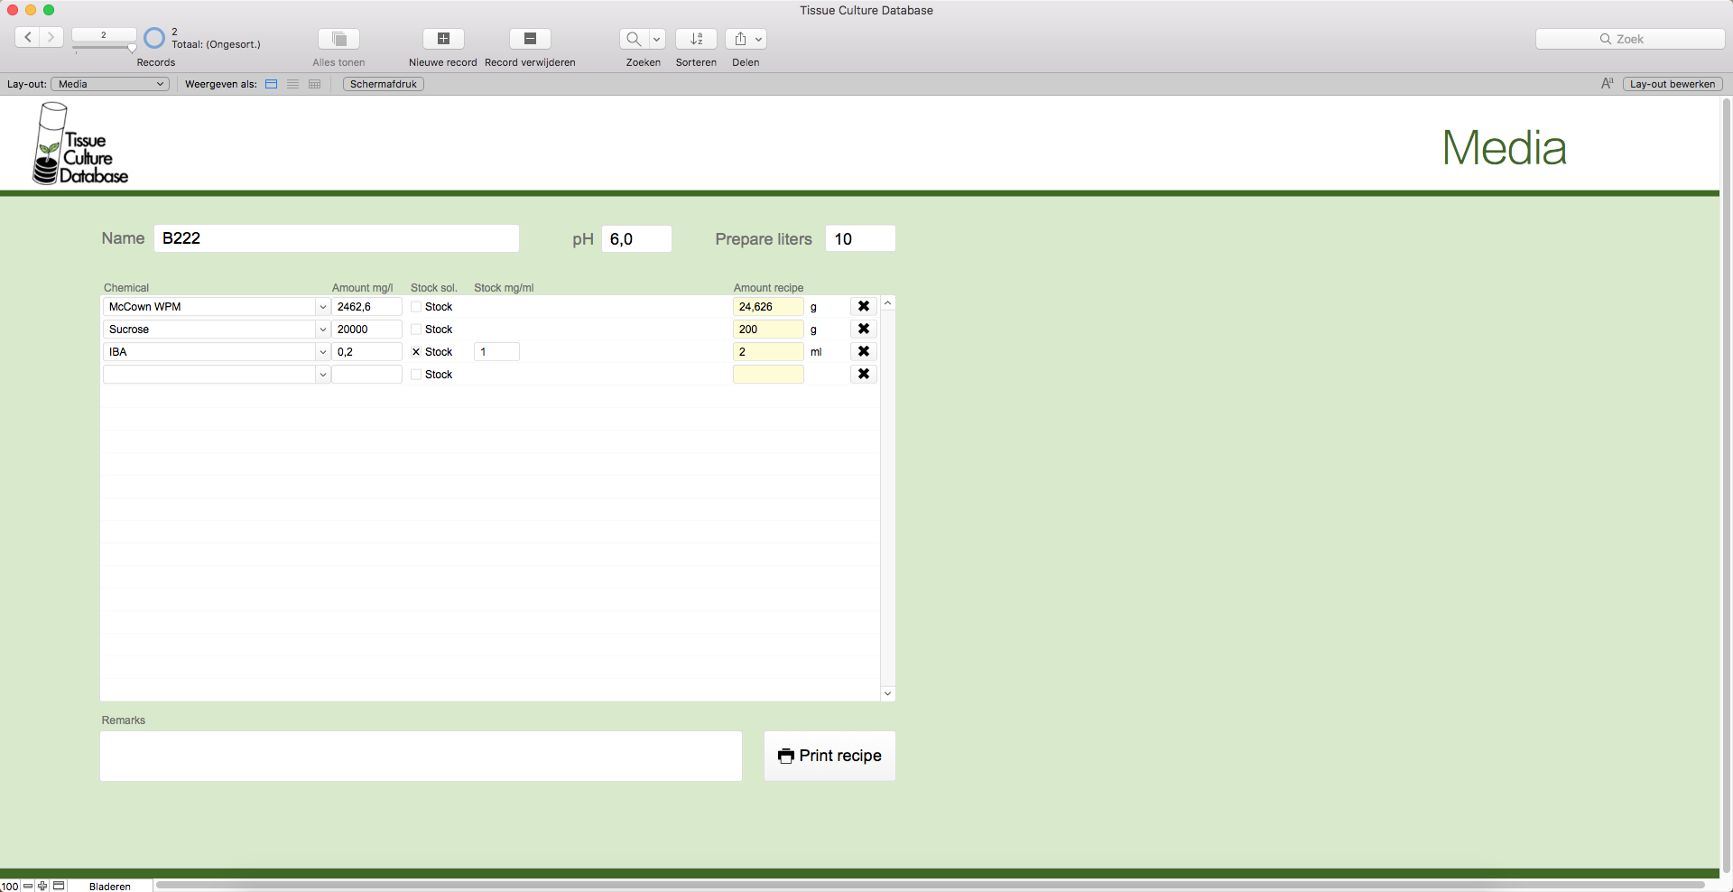Screen dimensions: 1733x892
Task: Open the Lay-out Media dropdown
Action: coord(110,84)
